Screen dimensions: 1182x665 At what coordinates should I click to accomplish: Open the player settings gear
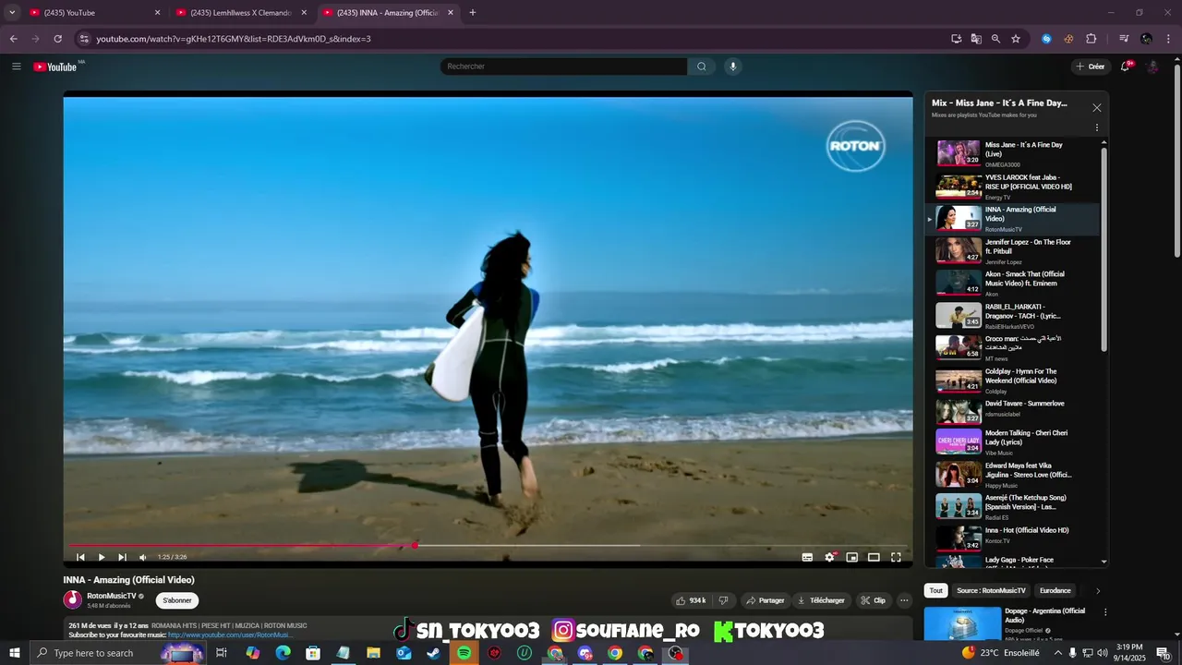[x=829, y=557]
